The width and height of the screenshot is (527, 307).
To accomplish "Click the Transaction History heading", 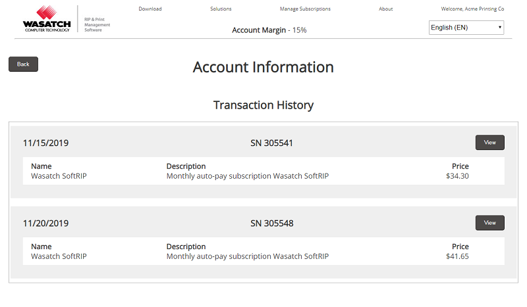I will (263, 105).
